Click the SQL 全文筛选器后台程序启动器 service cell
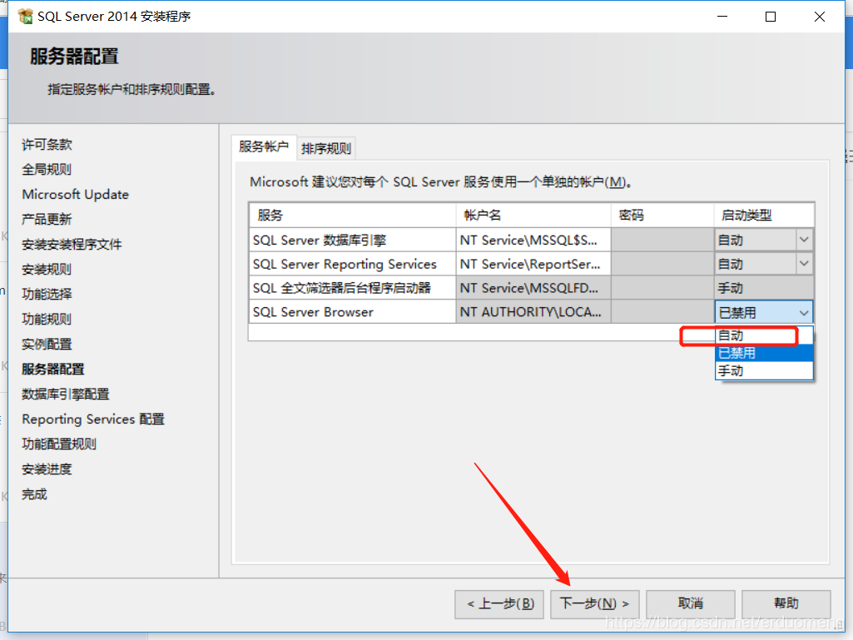Image resolution: width=853 pixels, height=640 pixels. coord(353,288)
